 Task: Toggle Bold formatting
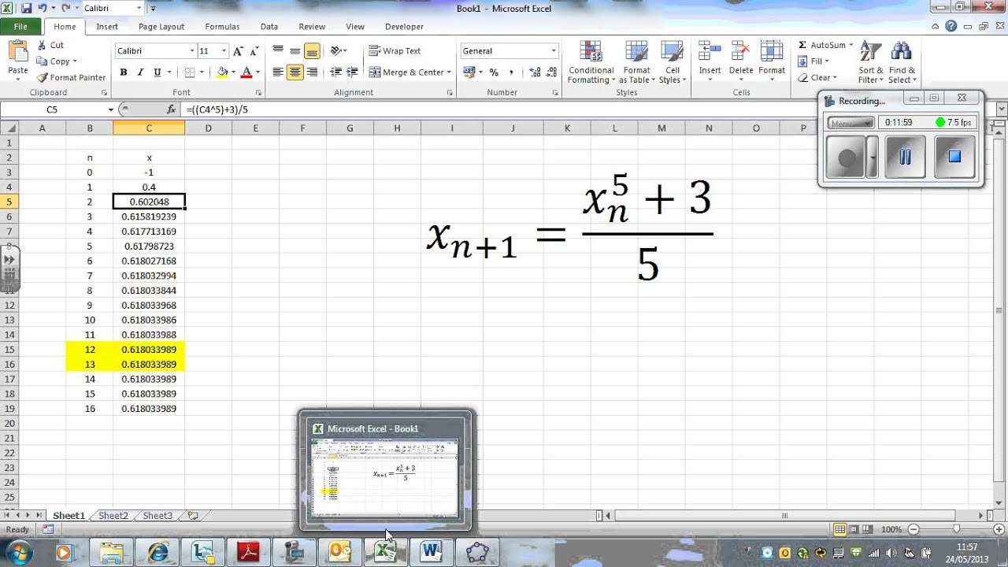(x=124, y=72)
